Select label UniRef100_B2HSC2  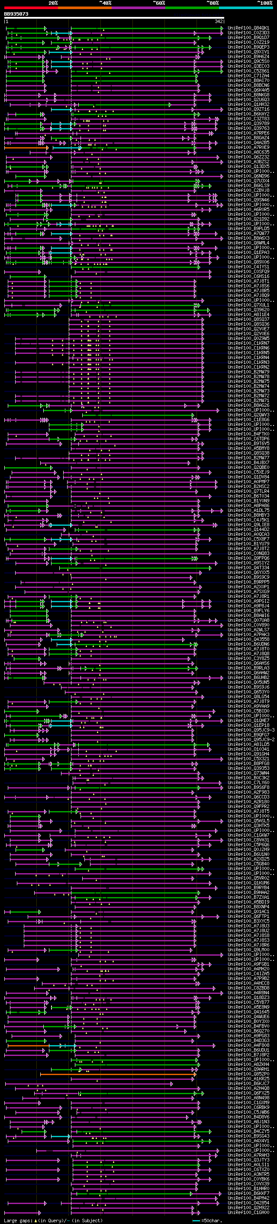(248, 487)
